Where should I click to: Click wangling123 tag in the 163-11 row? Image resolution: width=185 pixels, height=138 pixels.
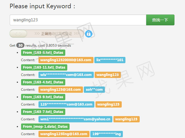click(108, 75)
